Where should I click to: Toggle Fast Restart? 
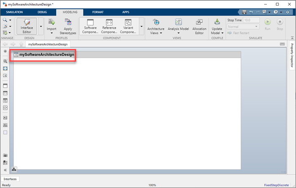pyautogui.click(x=238, y=33)
